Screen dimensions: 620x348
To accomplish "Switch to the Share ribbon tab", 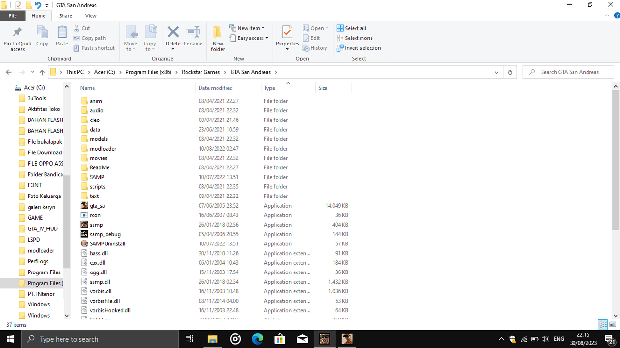I will pos(65,16).
